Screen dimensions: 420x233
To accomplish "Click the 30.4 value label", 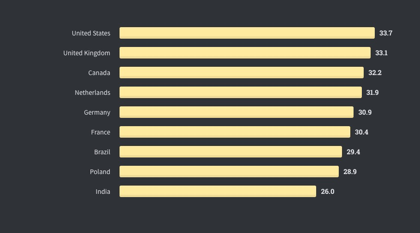I will pos(361,132).
